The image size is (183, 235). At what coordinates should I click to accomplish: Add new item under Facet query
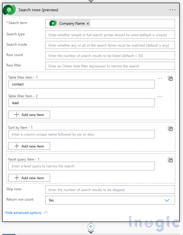(x=29, y=178)
